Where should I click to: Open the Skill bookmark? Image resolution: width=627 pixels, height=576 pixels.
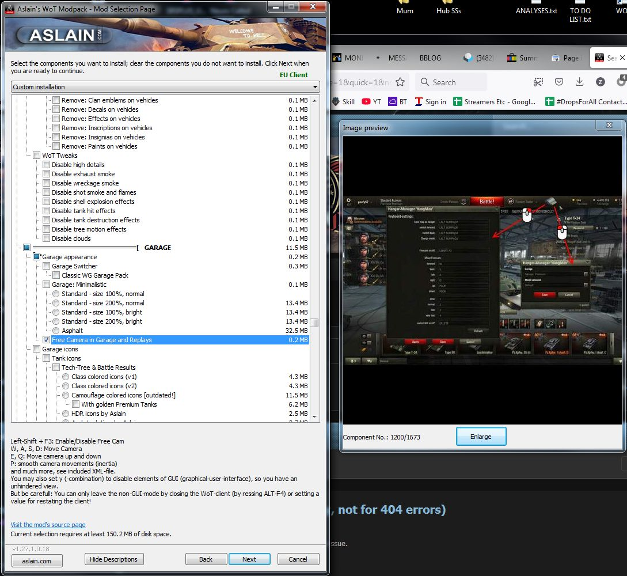point(343,101)
